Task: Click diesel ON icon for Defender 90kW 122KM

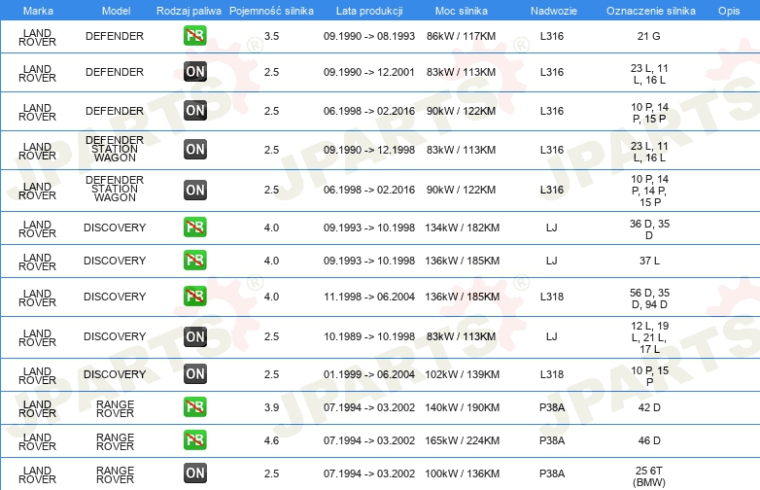Action: [194, 111]
